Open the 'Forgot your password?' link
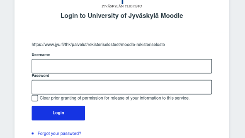The width and height of the screenshot is (245, 138). point(59,134)
